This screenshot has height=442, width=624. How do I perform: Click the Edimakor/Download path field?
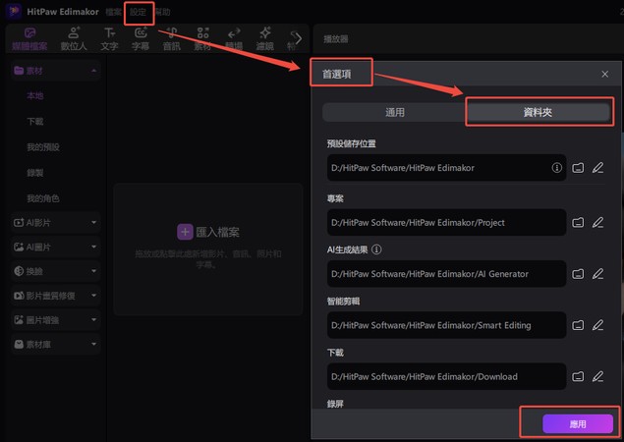[446, 376]
